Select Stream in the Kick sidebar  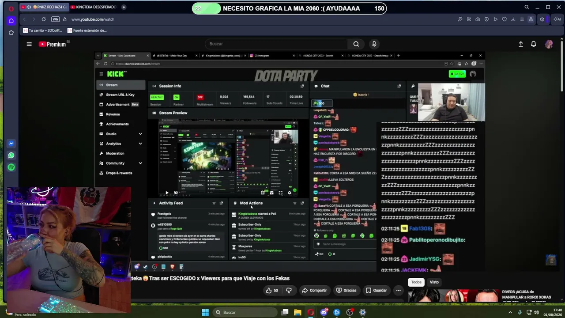click(121, 85)
